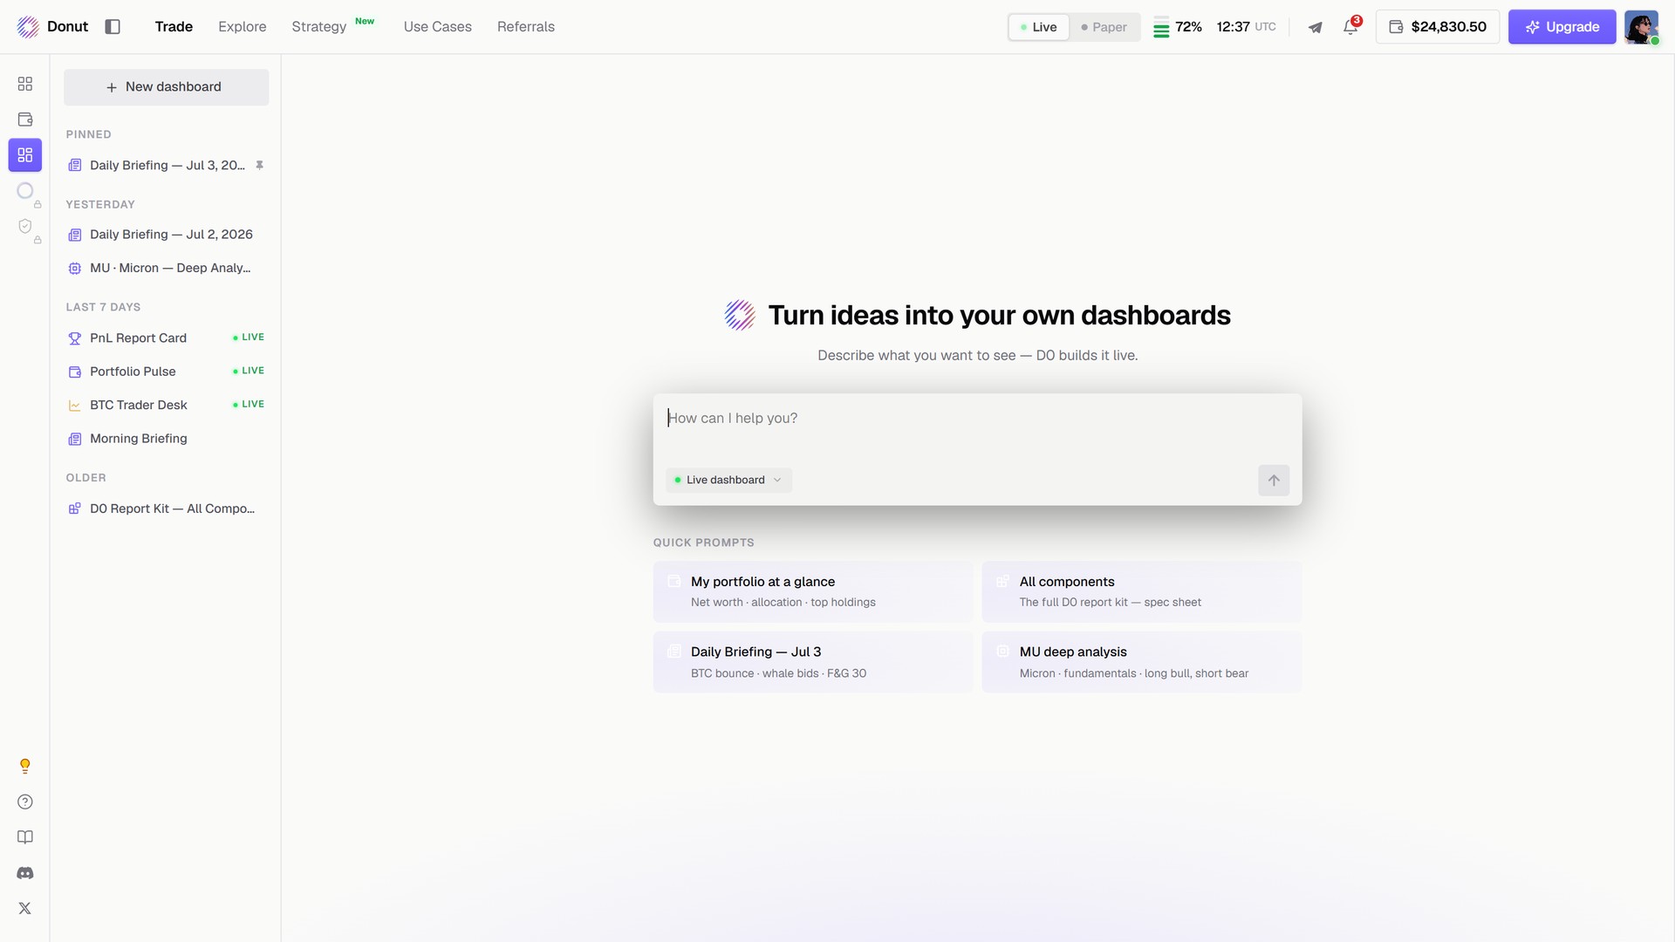Click the locked shield icon in left rail

tap(25, 227)
